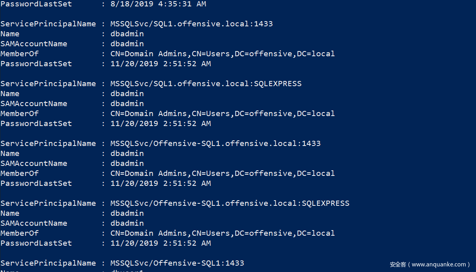Select the MSSQLSvc/Offensive-SQL1.offensive.local:SQLEXPRESS text
The image size is (476, 272).
[230, 203]
